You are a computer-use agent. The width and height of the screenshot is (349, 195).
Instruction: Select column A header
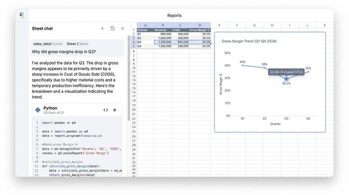(x=146, y=25)
